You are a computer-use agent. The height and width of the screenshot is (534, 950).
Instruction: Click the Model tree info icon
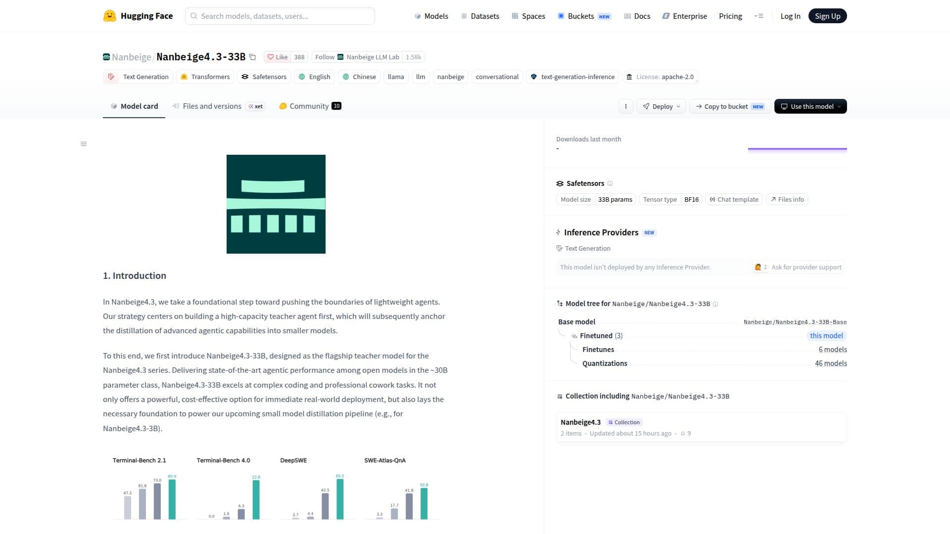click(x=715, y=304)
